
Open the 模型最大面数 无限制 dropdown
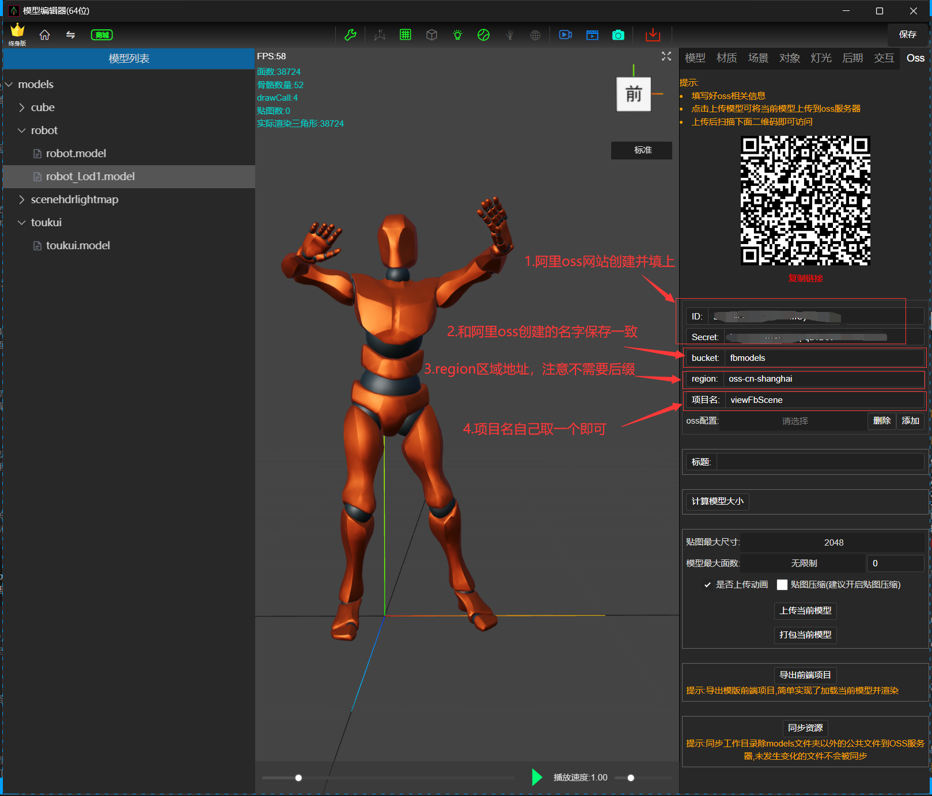(804, 563)
